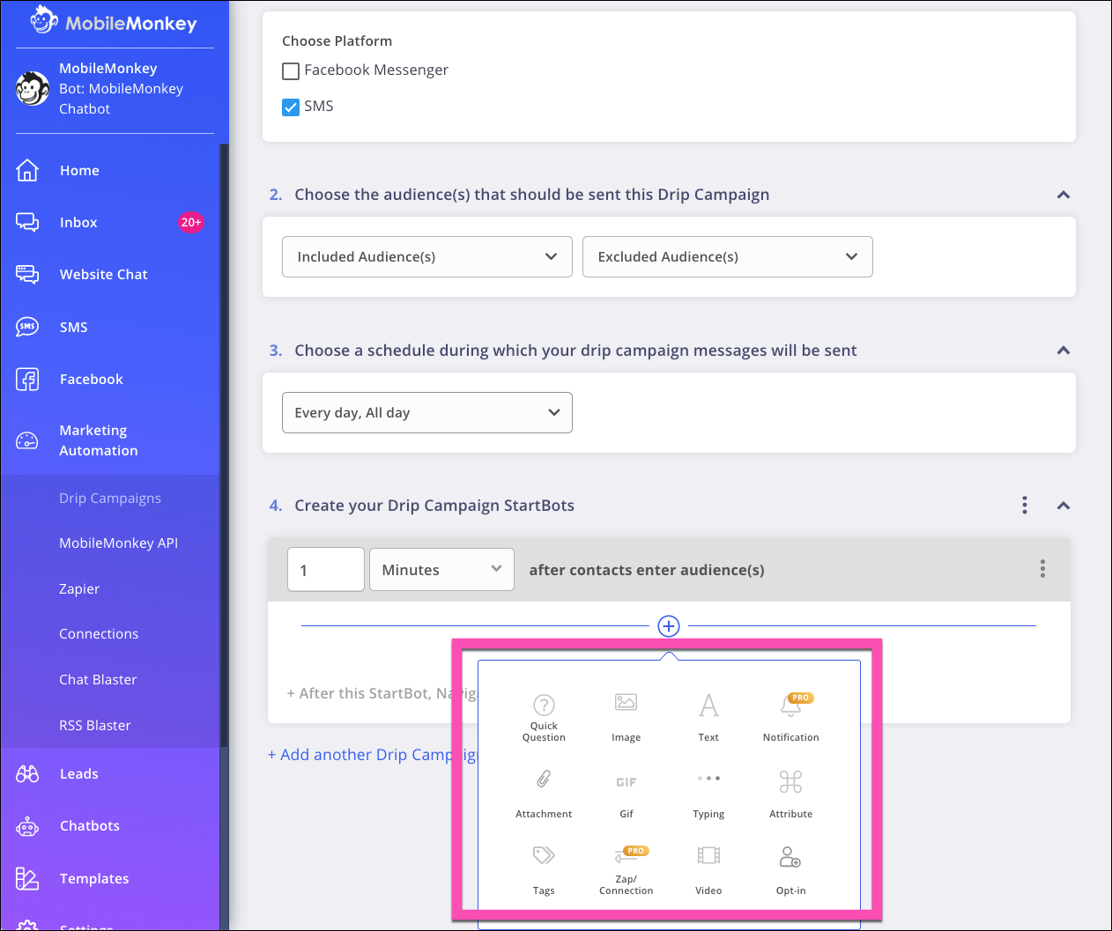Open Included Audience(s) dropdown
Image resolution: width=1112 pixels, height=931 pixels.
tap(427, 256)
